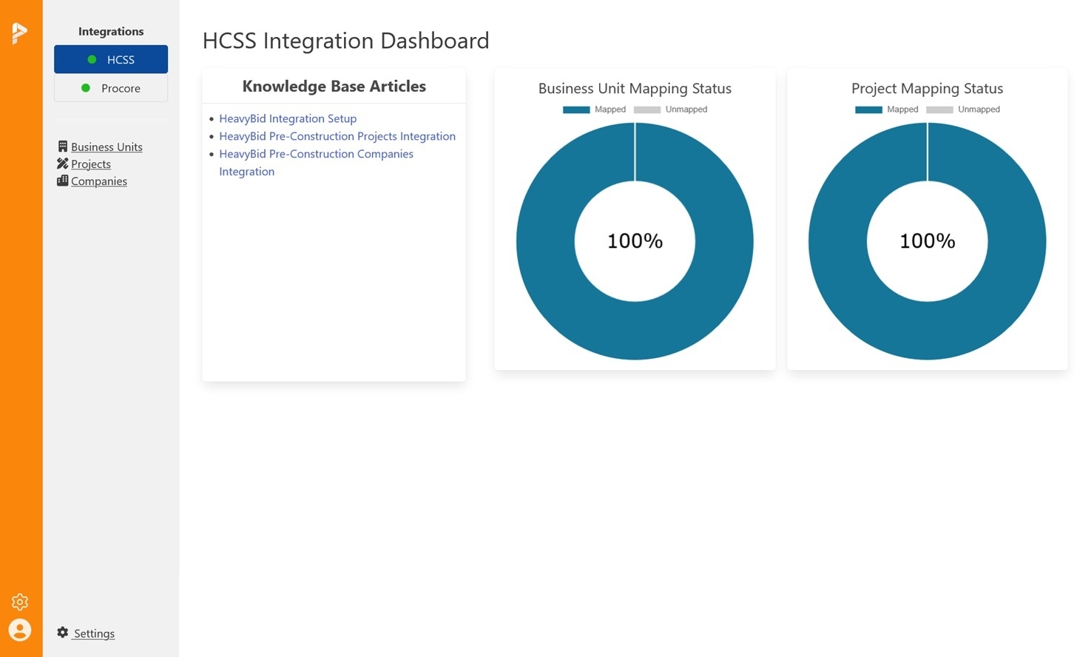Screen dimensions: 1077x657
Task: Click the HCSS Integration Dashboard heading
Action: pos(345,41)
